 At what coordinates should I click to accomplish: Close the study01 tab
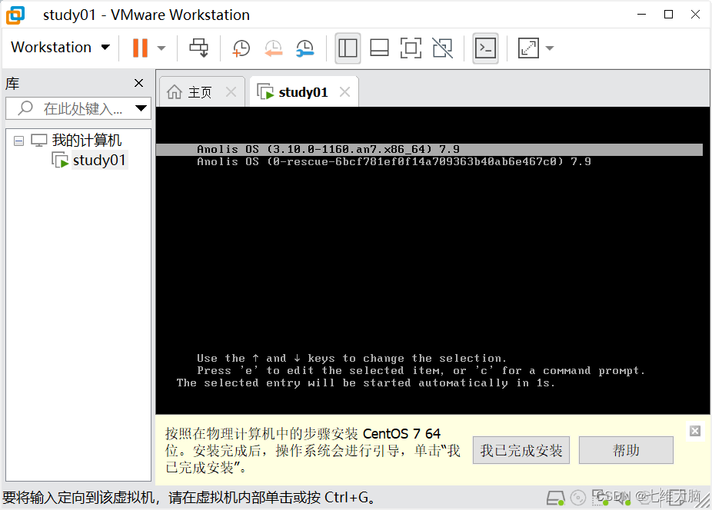click(x=345, y=92)
